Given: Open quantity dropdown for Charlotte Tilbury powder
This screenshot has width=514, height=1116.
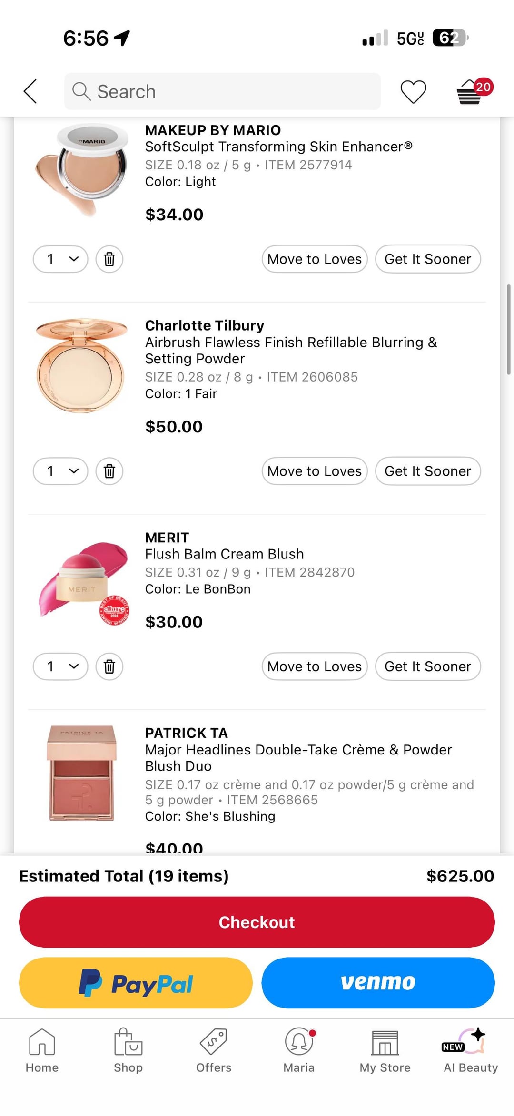Looking at the screenshot, I should point(60,471).
